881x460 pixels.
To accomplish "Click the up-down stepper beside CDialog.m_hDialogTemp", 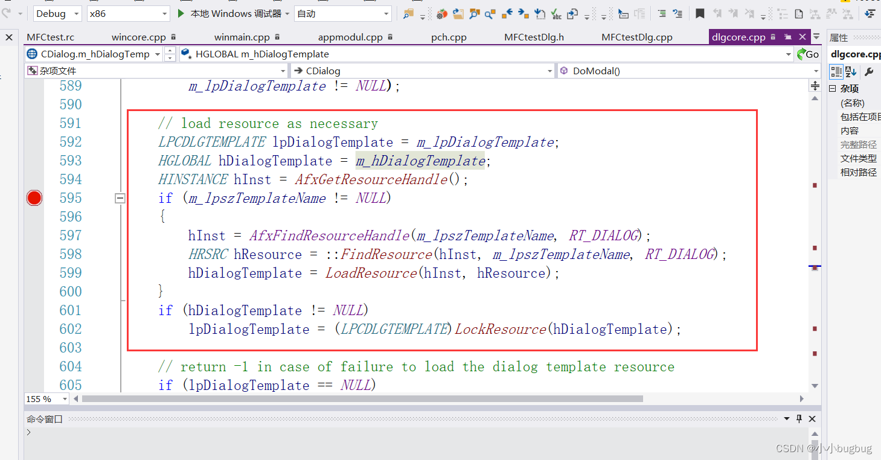I will point(170,54).
